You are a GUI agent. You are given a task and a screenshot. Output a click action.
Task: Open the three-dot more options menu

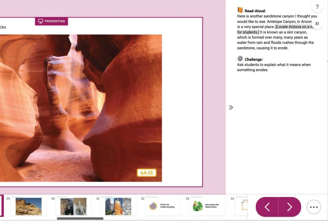[x=314, y=207]
